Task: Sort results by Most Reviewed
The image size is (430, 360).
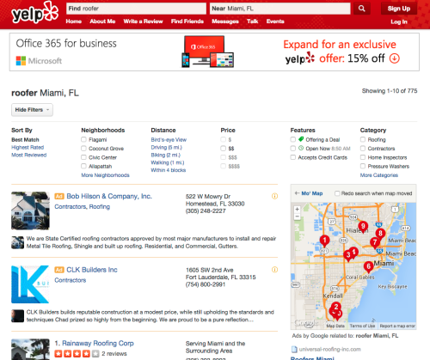Action: point(29,155)
